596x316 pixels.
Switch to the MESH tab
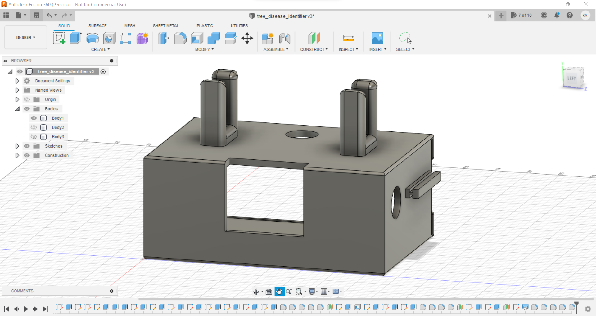[130, 26]
